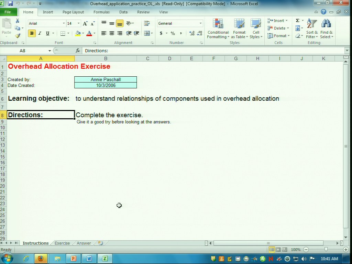Click the Increase Font Size icon
This screenshot has height=264, width=352.
(x=85, y=23)
